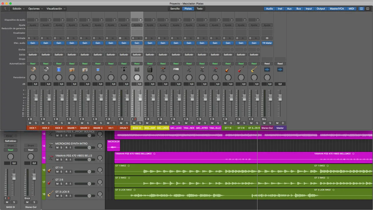Click guitar icon on track 16 header
Viewport: 373px width, 210px height.
tap(51, 169)
